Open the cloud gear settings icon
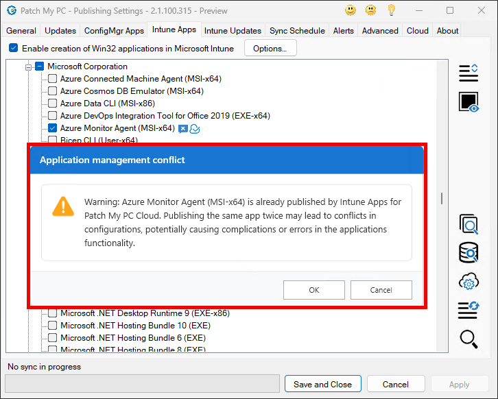This screenshot has height=399, width=498. coord(469,282)
